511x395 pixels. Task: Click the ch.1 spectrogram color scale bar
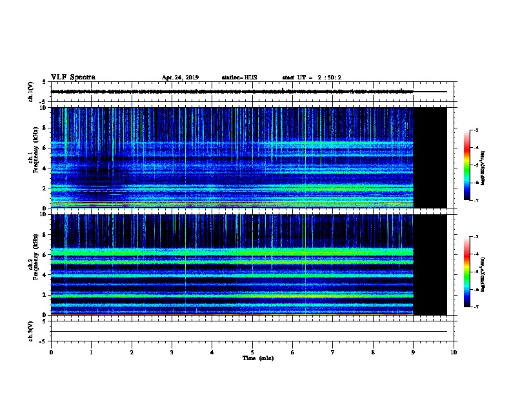click(466, 165)
